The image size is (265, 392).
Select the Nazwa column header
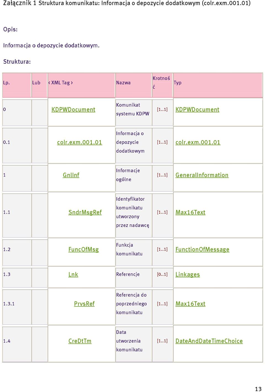click(x=123, y=83)
